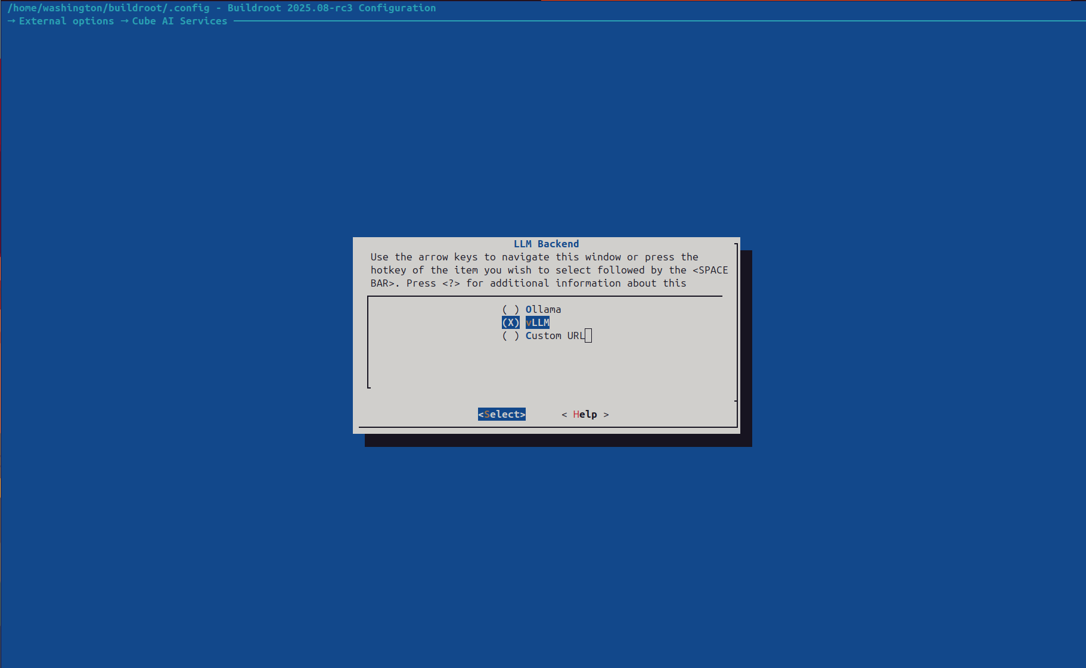Image resolution: width=1086 pixels, height=668 pixels.
Task: Click the 'Custom URL' option label
Action: coord(556,335)
